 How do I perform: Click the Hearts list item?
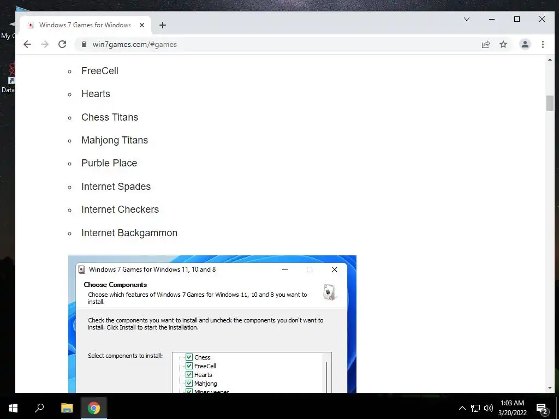(x=96, y=94)
